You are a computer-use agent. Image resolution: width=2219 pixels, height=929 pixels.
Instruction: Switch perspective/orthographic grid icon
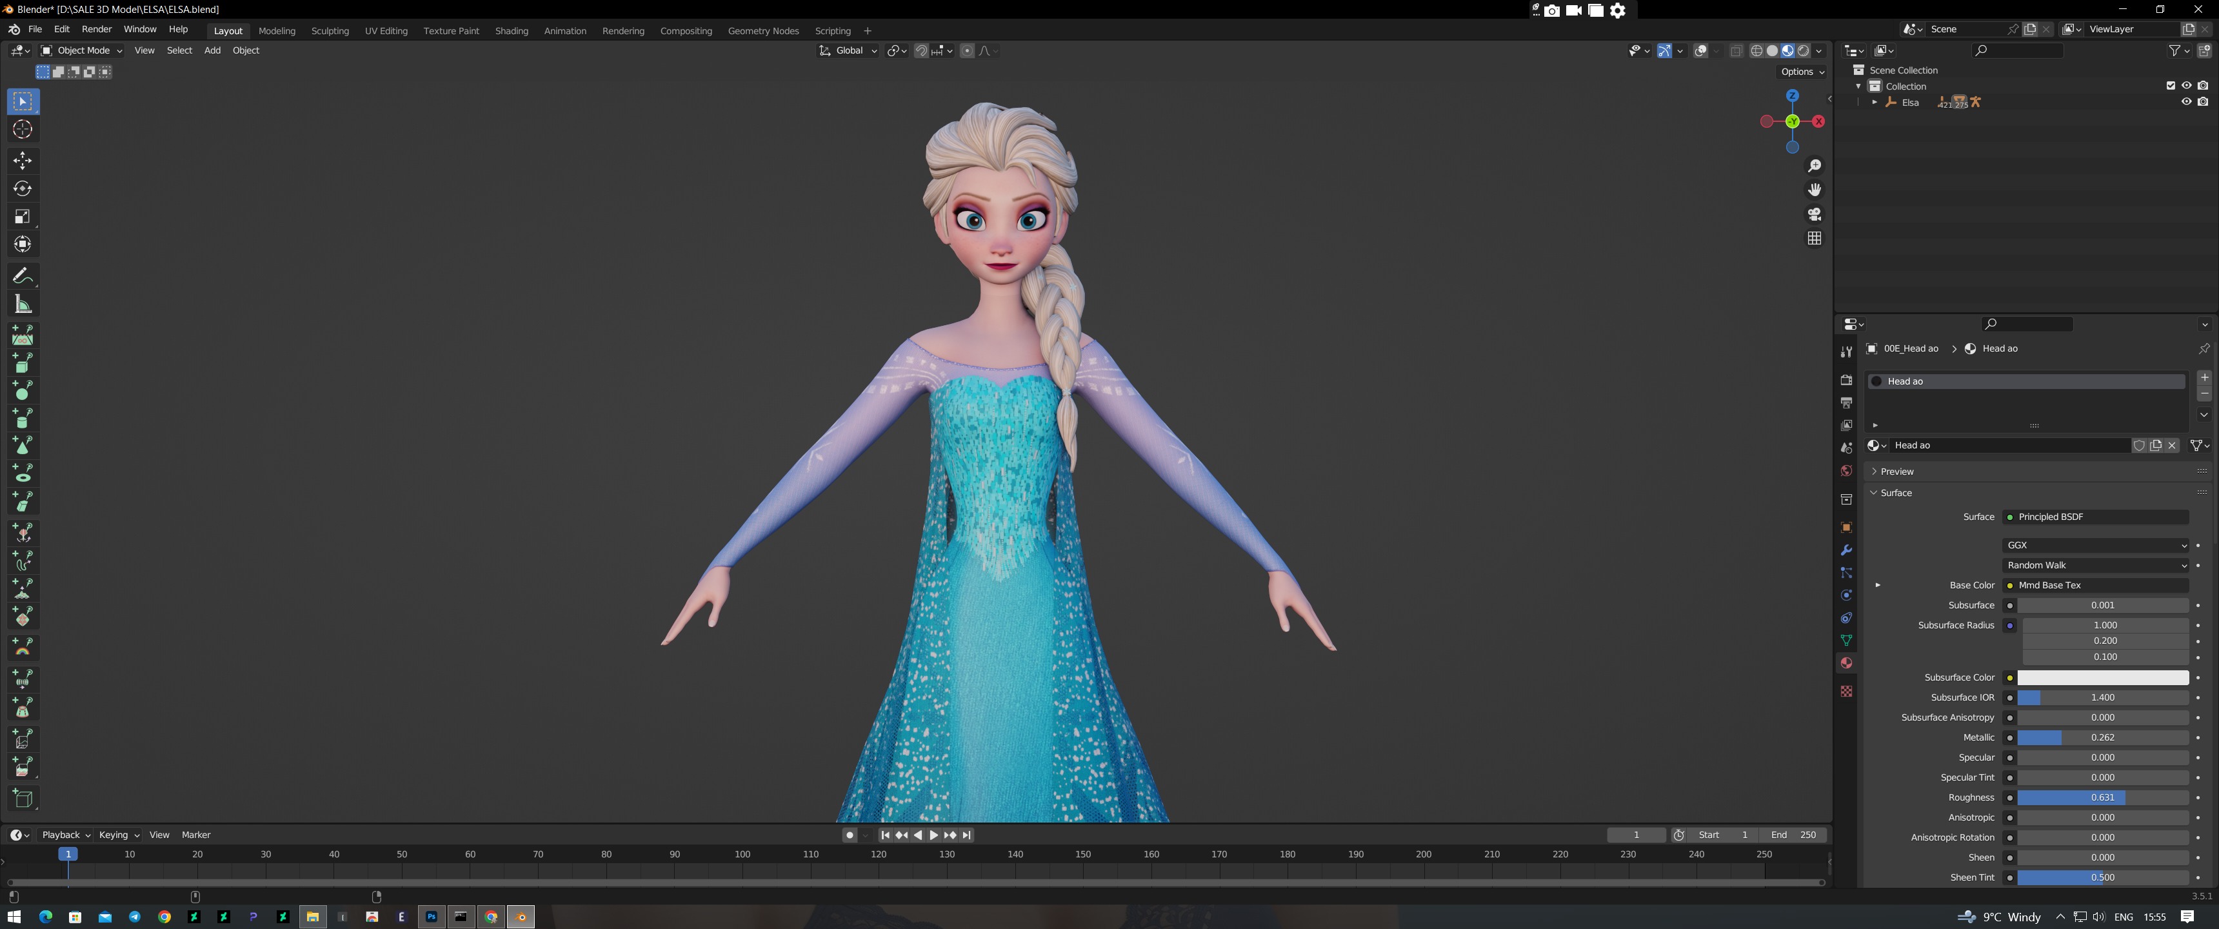(x=1814, y=238)
